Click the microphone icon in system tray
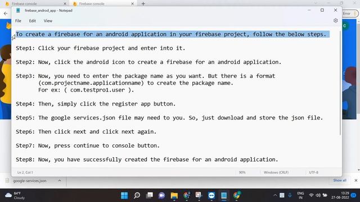The width and height of the screenshot is (360, 202). click(290, 195)
